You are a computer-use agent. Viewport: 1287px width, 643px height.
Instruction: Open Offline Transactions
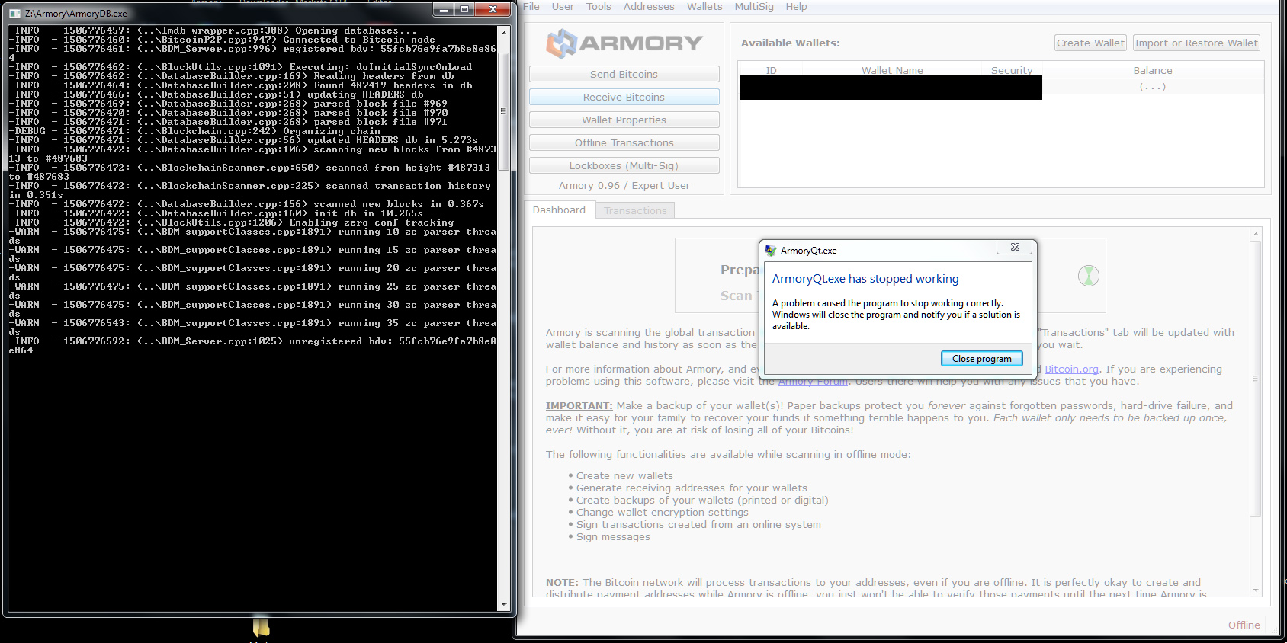click(624, 142)
